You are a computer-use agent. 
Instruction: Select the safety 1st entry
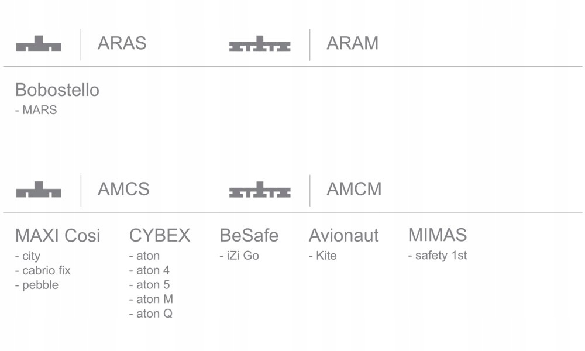pos(438,256)
